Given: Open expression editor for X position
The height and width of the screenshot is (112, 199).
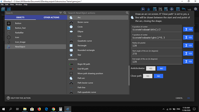Looking at the screenshot, I should point(188,29).
